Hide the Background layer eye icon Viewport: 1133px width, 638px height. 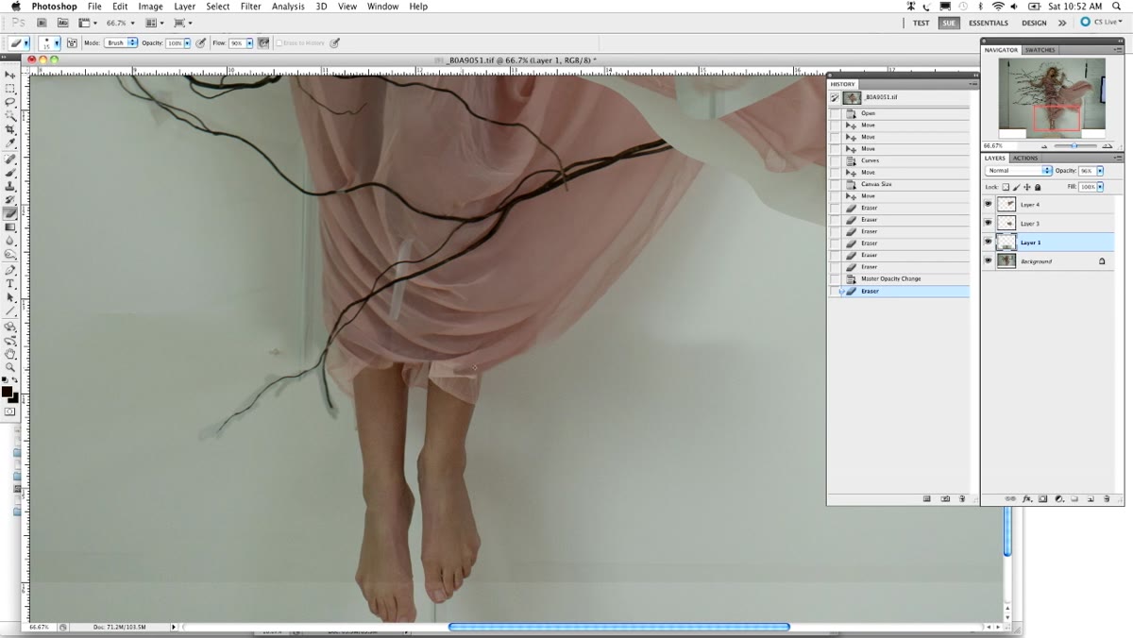(x=989, y=260)
